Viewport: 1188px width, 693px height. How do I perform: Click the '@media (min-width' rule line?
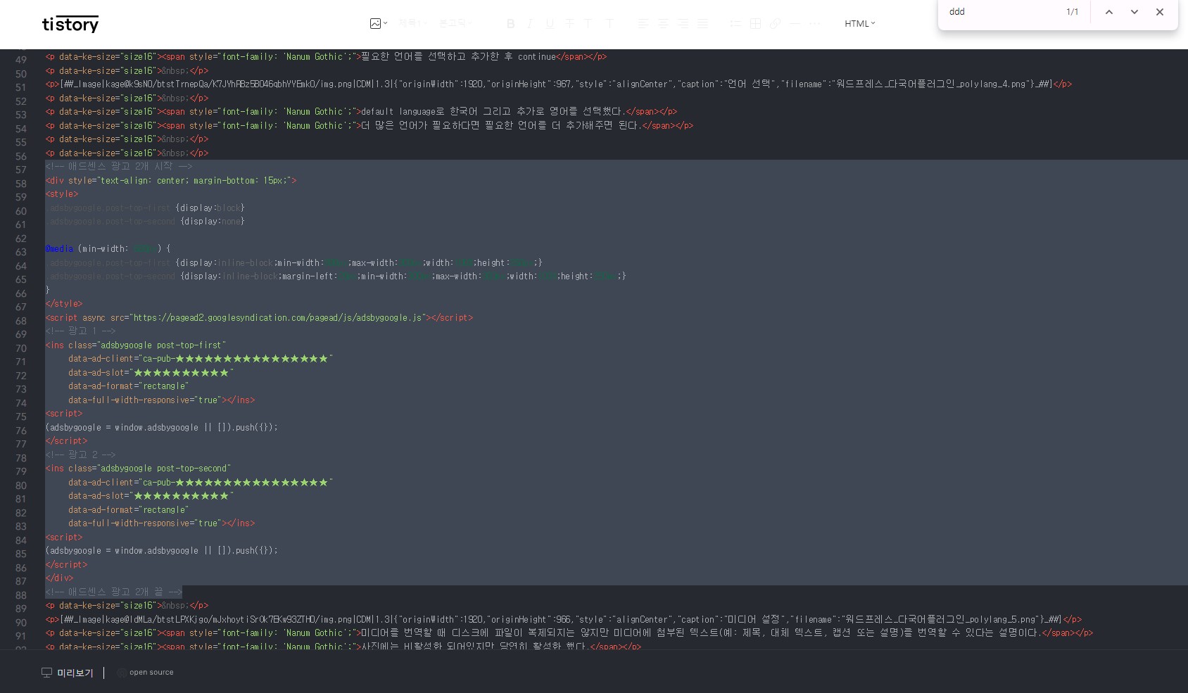click(108, 249)
